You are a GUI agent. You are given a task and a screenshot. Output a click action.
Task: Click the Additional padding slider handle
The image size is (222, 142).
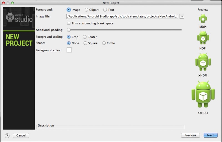[69, 30]
